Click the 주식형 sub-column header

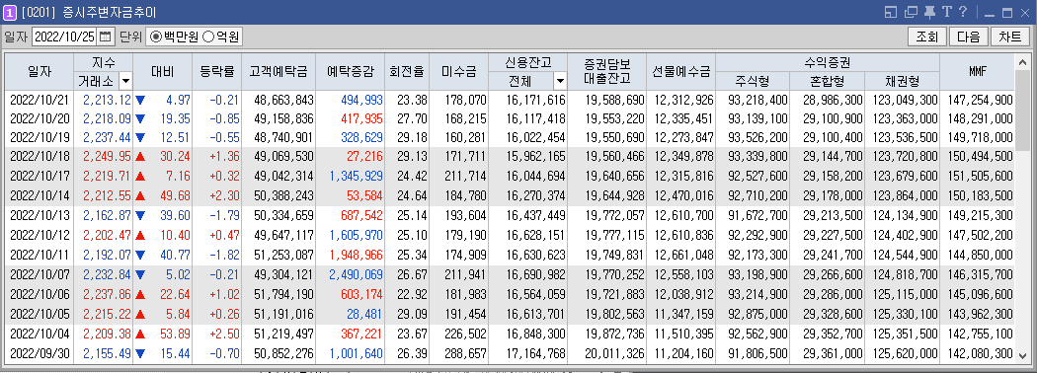point(753,81)
